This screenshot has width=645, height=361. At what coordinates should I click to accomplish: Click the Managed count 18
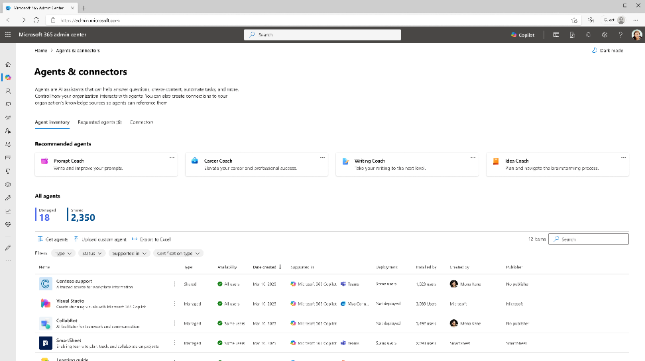coord(44,218)
